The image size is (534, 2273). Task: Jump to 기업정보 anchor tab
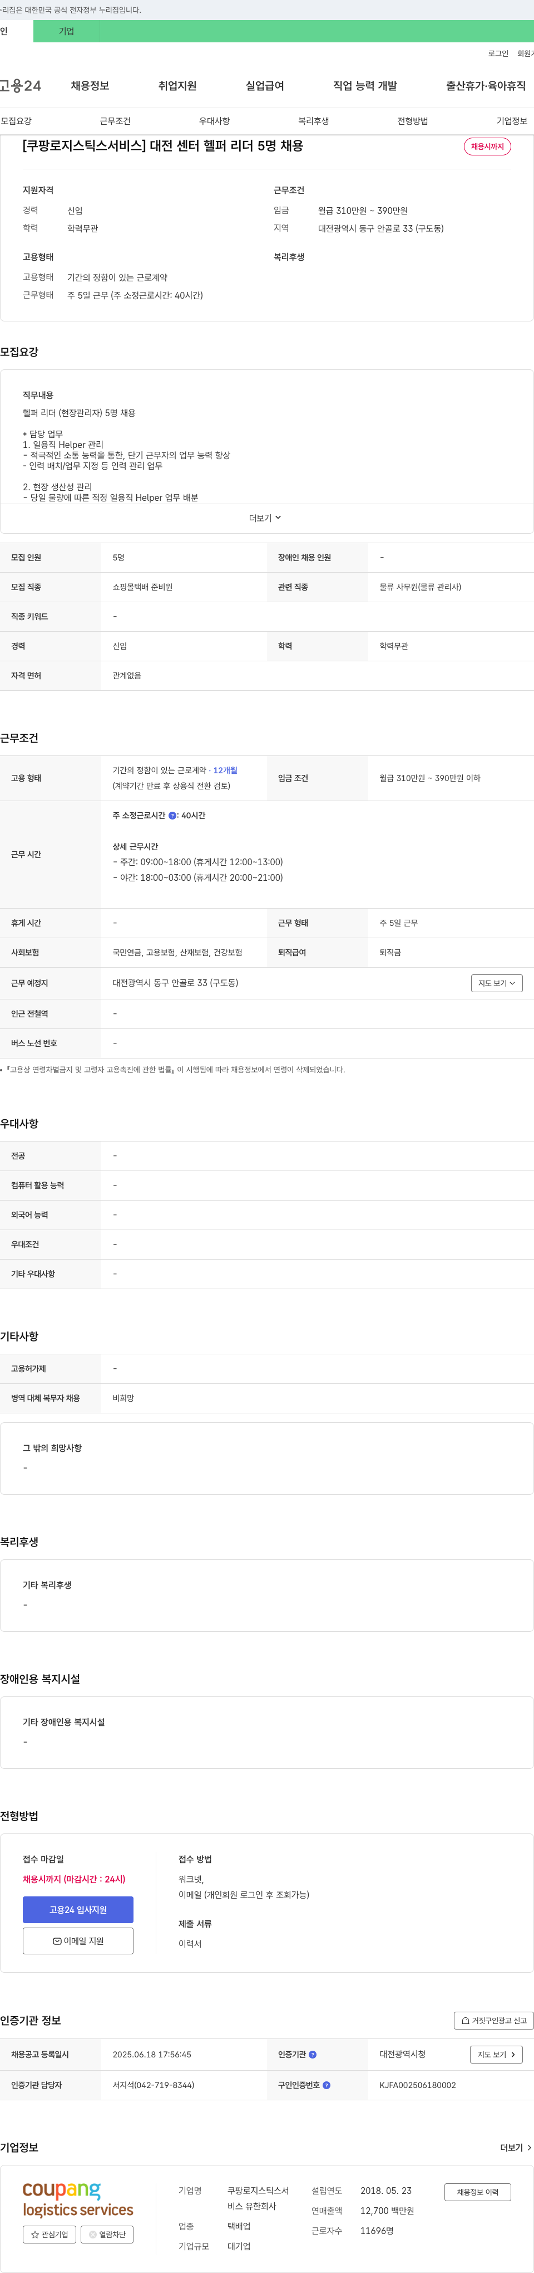coord(511,121)
